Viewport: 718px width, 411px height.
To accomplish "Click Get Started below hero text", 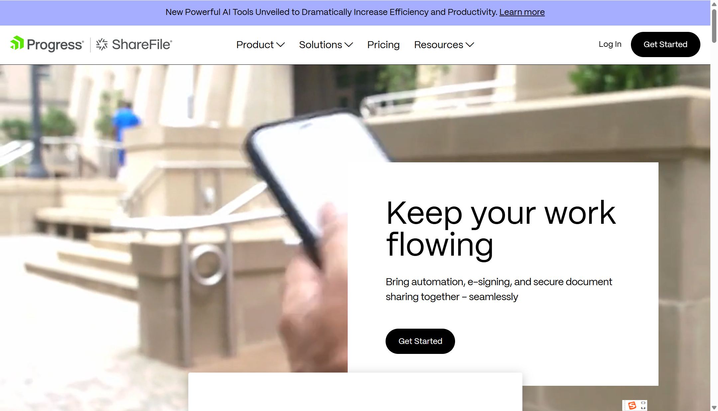I will [420, 341].
